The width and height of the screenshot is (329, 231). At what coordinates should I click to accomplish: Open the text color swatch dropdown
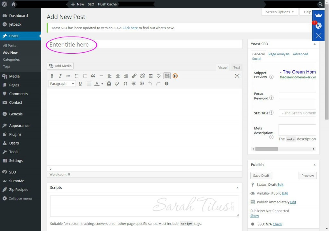[102, 84]
